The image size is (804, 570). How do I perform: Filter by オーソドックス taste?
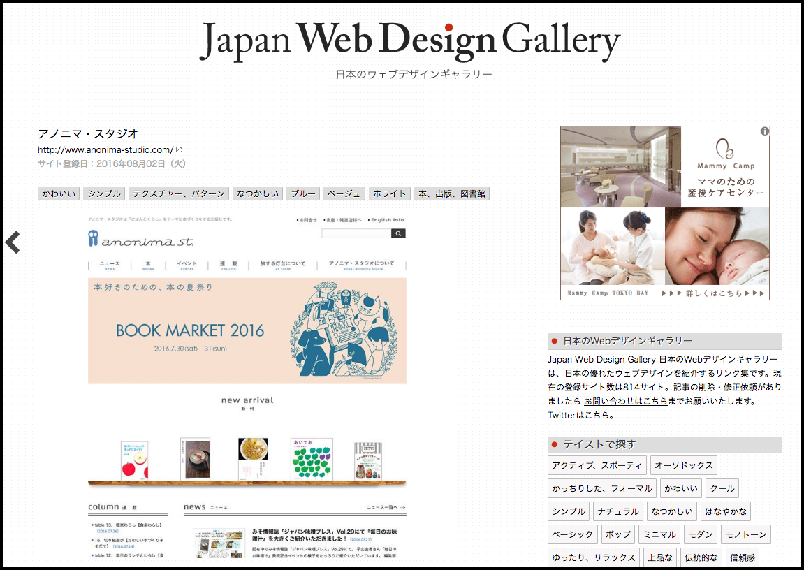[x=683, y=465]
